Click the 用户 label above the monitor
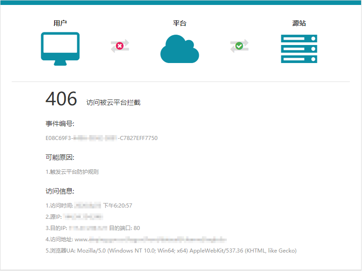362x271 pixels. coord(60,23)
